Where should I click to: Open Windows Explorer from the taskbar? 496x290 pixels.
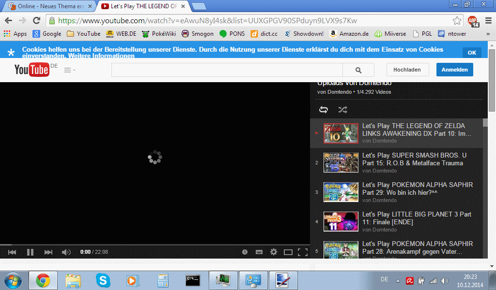(x=73, y=280)
